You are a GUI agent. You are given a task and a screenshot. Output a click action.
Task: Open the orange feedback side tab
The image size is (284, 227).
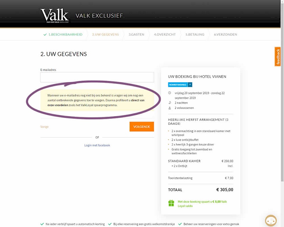coord(278,57)
